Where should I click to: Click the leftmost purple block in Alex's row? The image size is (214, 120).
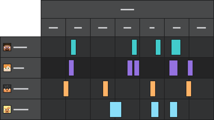[71, 68]
